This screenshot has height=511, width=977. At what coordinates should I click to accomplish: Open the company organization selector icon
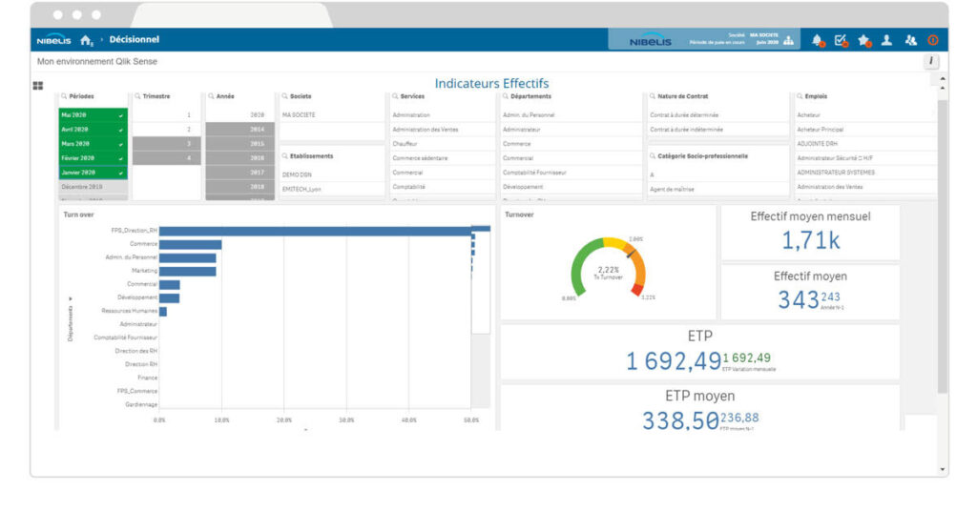click(788, 40)
